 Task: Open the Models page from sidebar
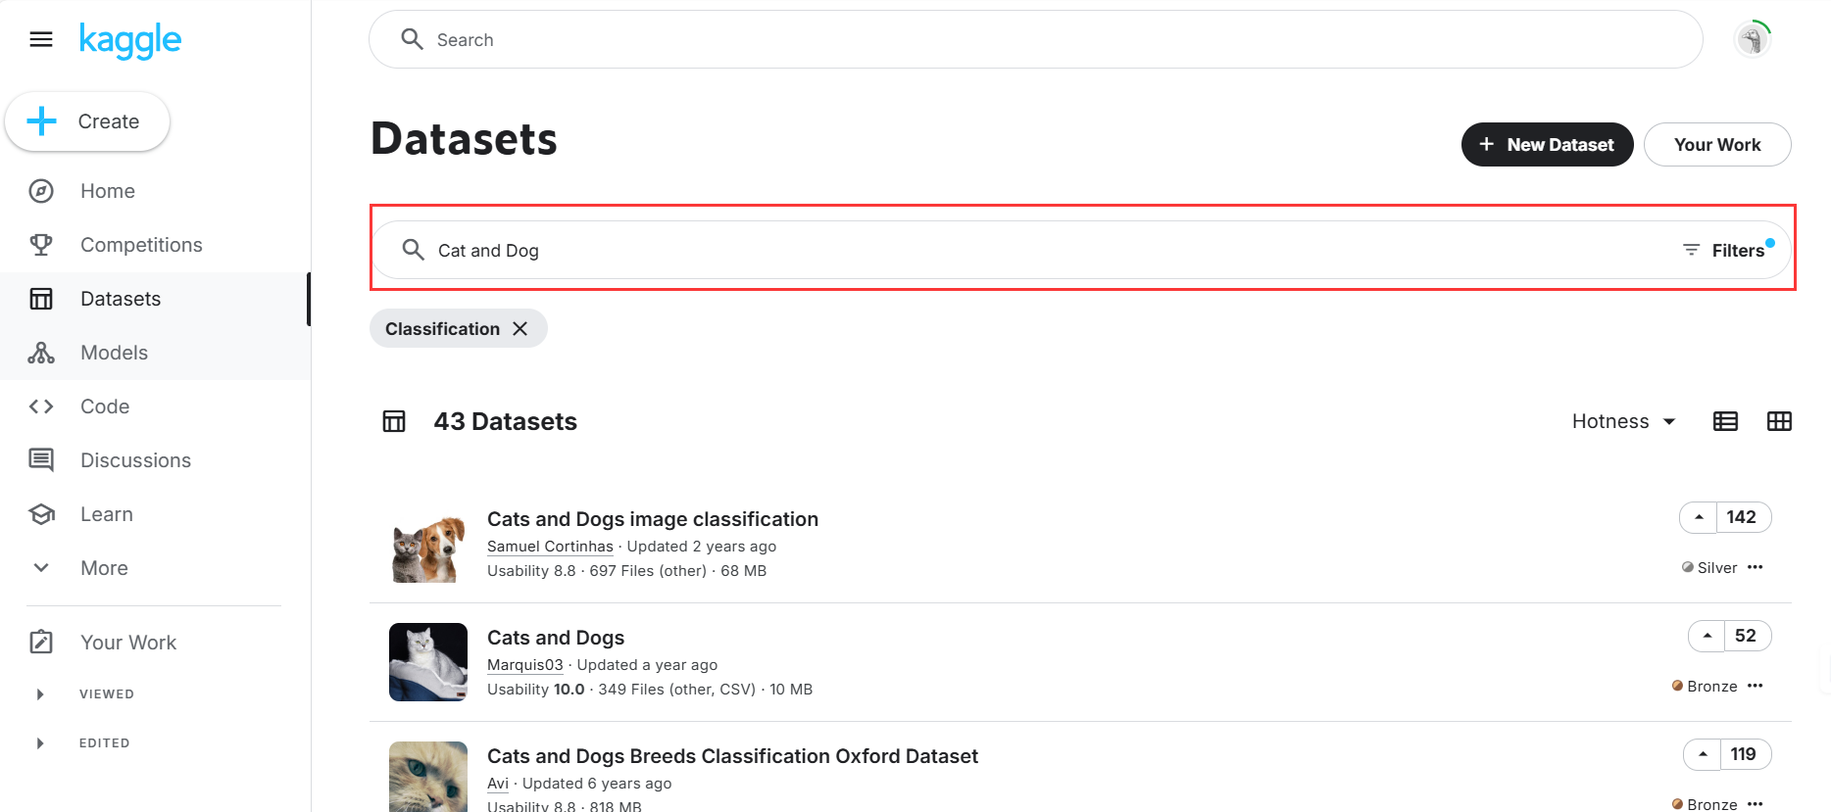(114, 353)
